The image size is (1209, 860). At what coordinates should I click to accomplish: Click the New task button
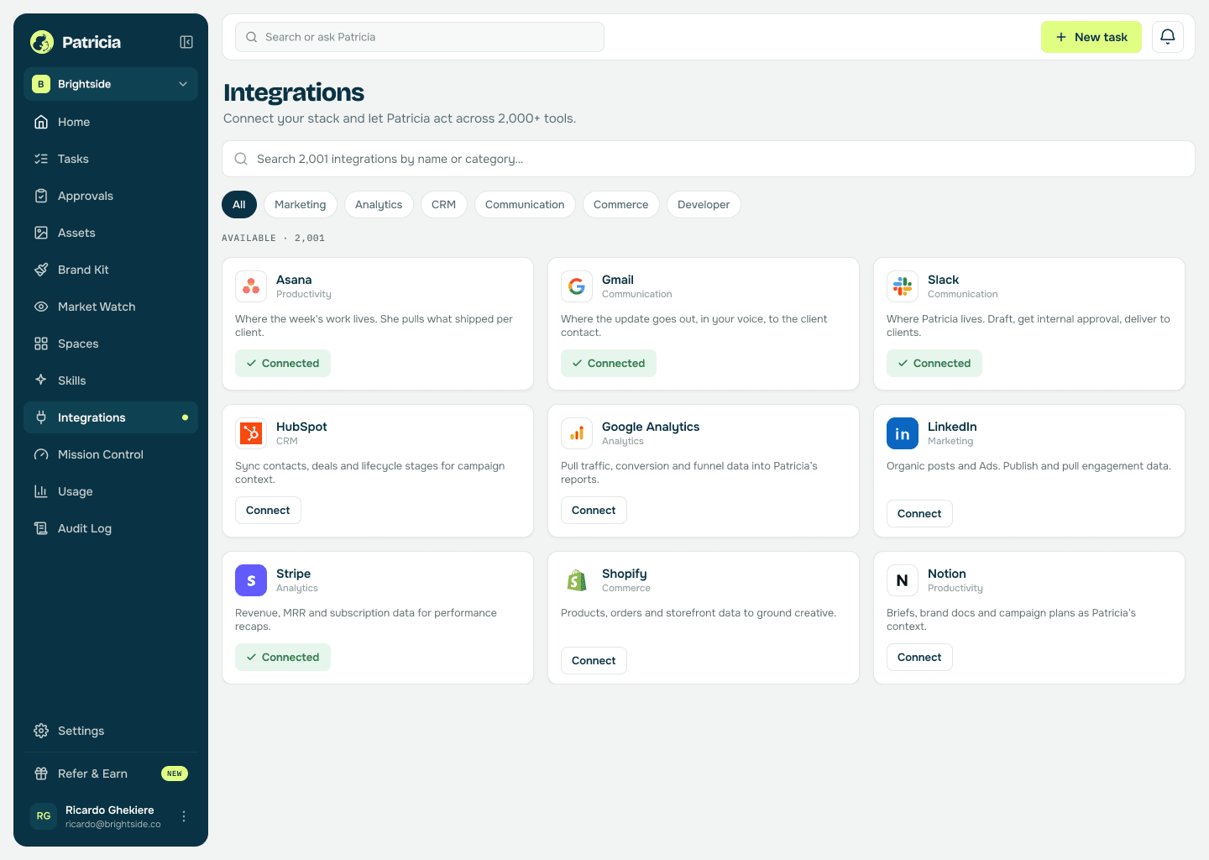[x=1091, y=37]
